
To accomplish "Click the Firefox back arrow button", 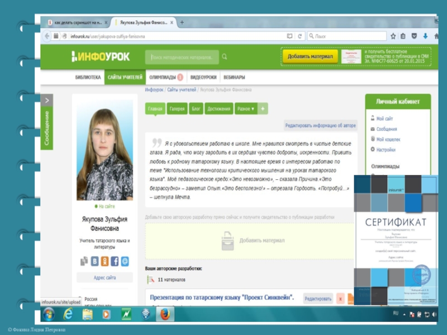I will (47, 36).
